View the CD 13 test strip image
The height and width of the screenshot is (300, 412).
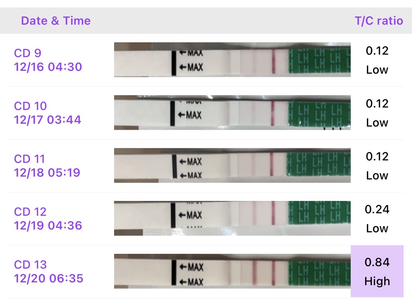pyautogui.click(x=232, y=271)
